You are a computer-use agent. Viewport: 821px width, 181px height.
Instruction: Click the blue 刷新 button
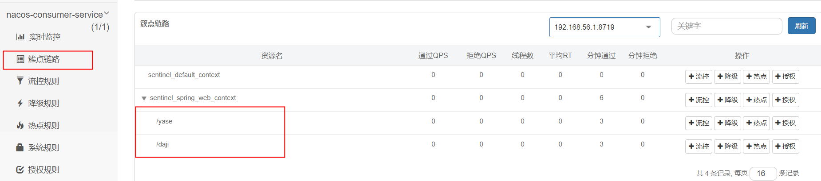(801, 26)
